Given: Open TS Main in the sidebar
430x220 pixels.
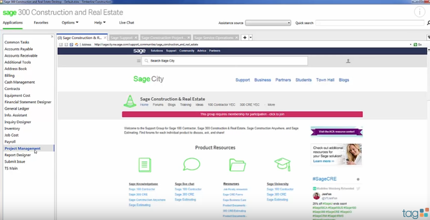Looking at the screenshot, I should point(11,168).
